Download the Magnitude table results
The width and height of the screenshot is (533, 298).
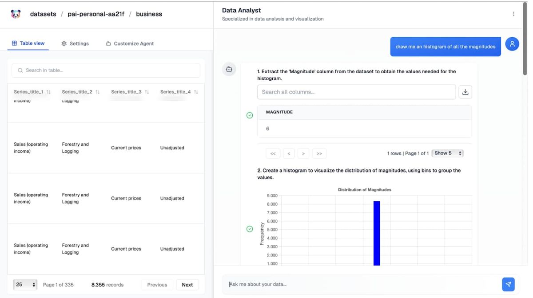[465, 92]
